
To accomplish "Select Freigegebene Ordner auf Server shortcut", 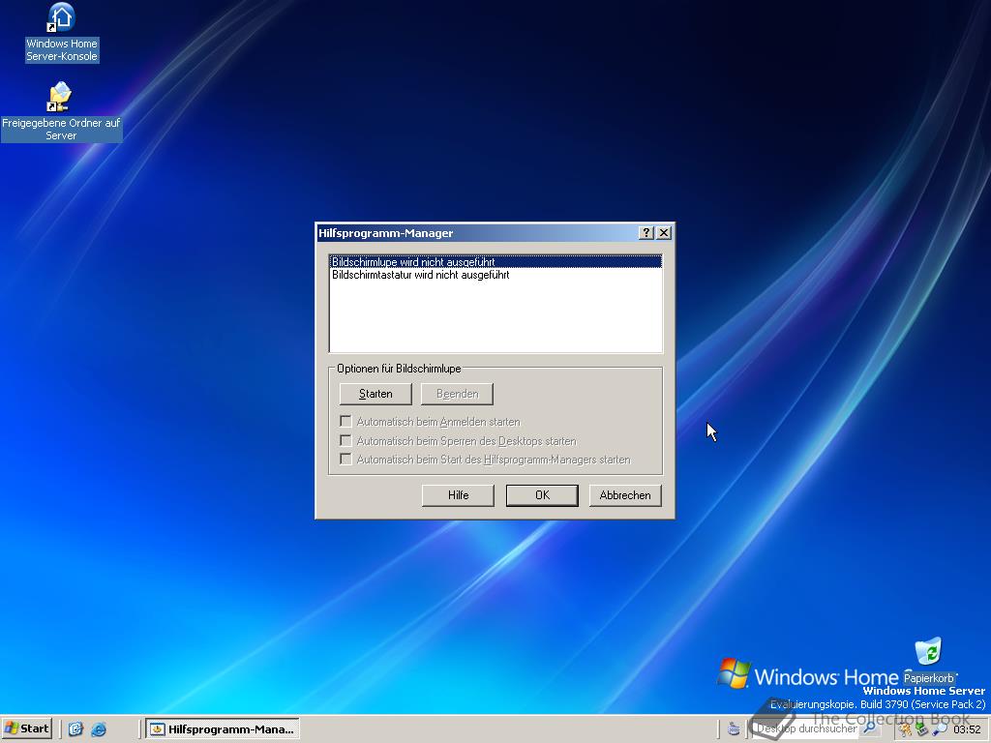I will click(61, 111).
